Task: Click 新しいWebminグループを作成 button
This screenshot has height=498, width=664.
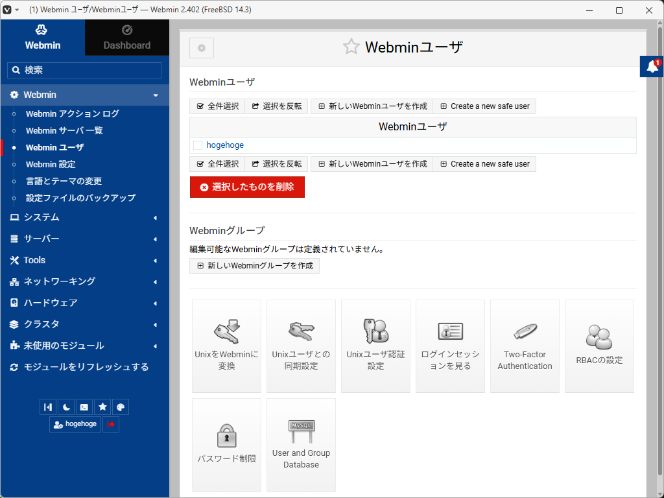Action: (254, 266)
